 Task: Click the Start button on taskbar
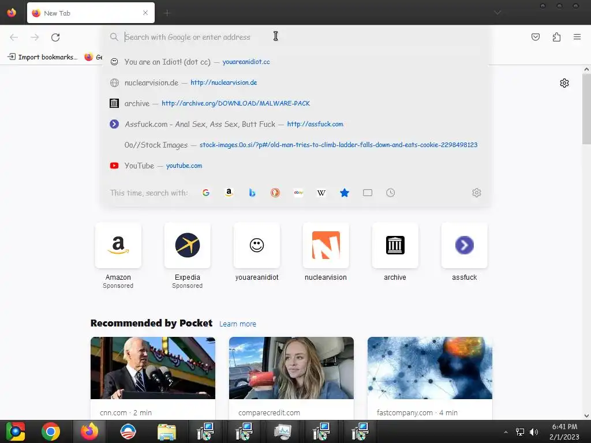(15, 431)
